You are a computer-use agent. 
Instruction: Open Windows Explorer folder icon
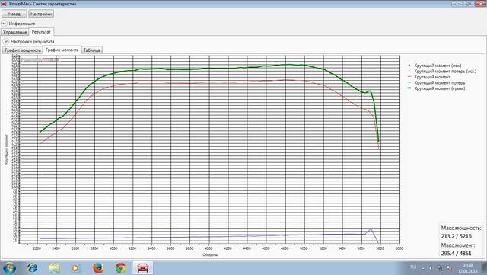[x=54, y=268]
